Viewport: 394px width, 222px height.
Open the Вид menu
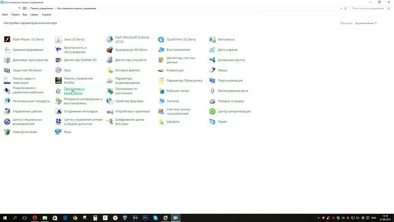[25, 15]
